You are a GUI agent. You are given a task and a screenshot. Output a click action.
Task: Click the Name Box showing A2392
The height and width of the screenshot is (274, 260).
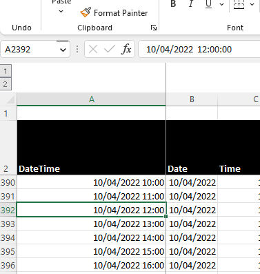tap(30, 50)
